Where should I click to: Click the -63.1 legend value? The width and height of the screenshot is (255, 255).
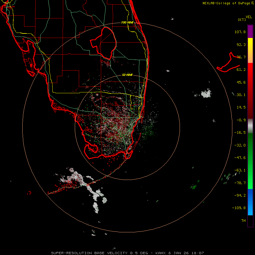pyautogui.click(x=240, y=170)
